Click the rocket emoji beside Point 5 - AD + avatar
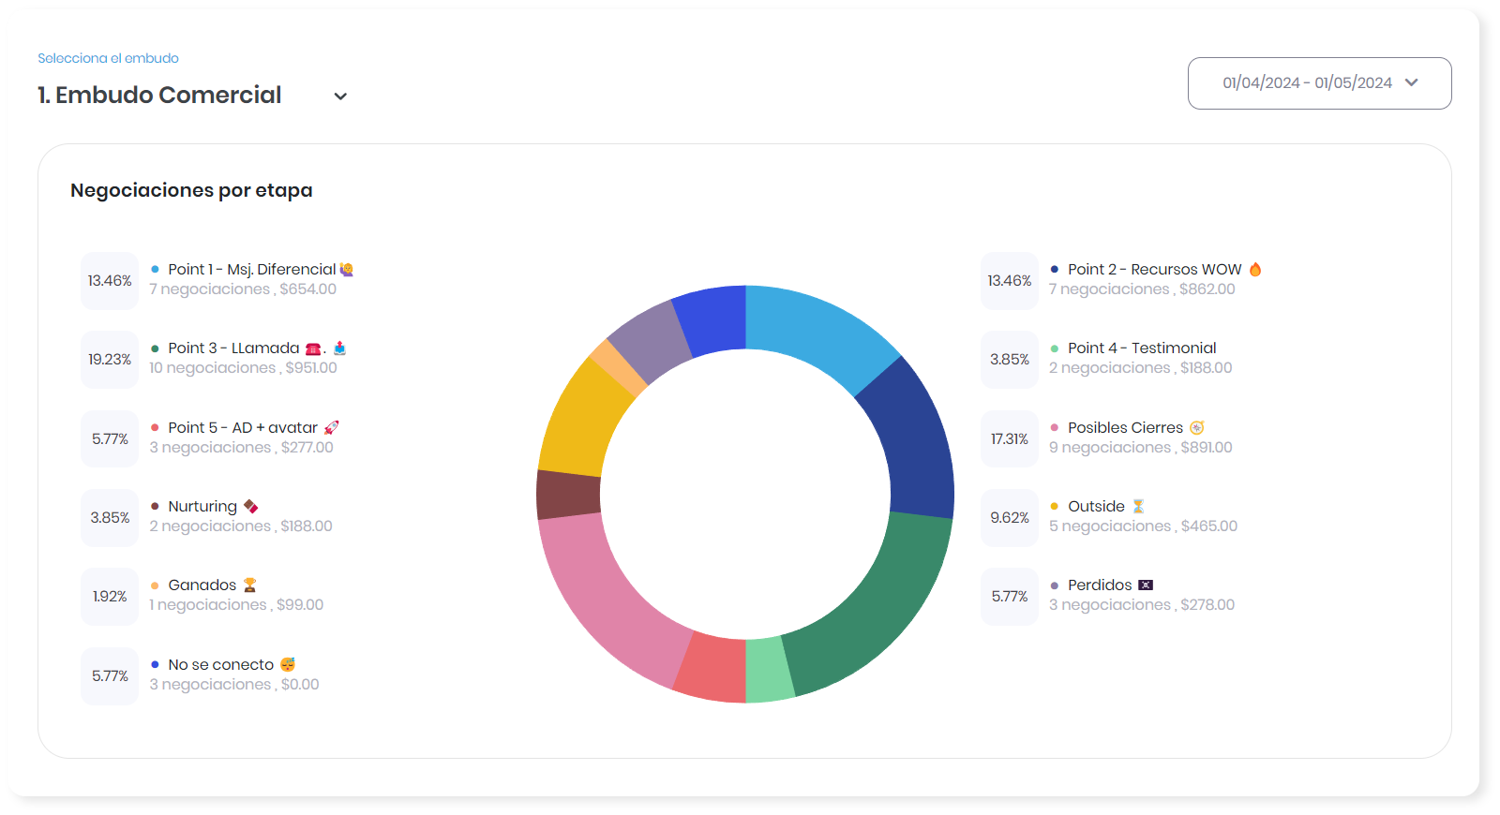Screen dimensions: 1500x815 [331, 428]
